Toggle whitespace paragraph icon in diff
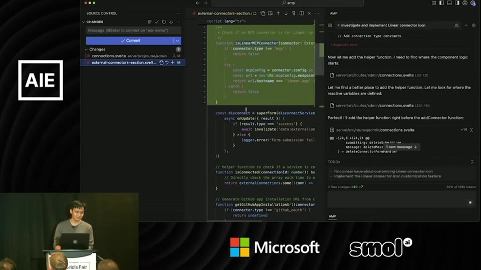Screen dimensions: 481x270 pos(294,13)
